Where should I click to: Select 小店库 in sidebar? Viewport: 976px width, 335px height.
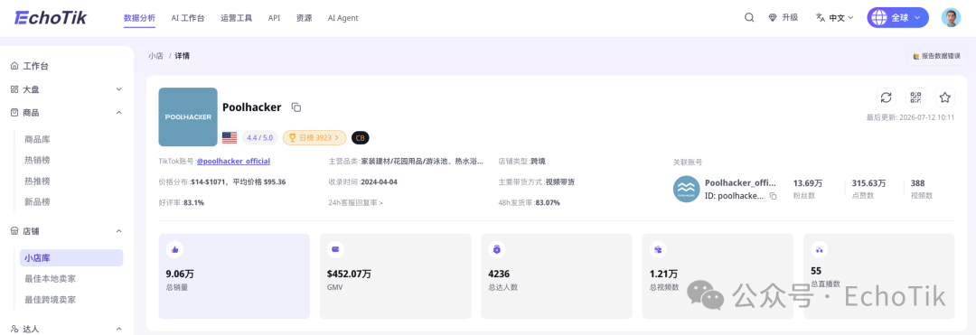(x=71, y=258)
